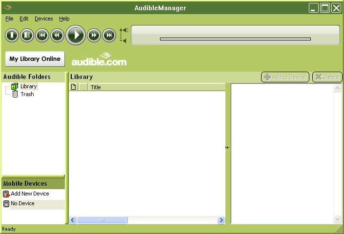Image resolution: width=344 pixels, height=234 pixels.
Task: Click the blank second column header
Action: (x=83, y=87)
